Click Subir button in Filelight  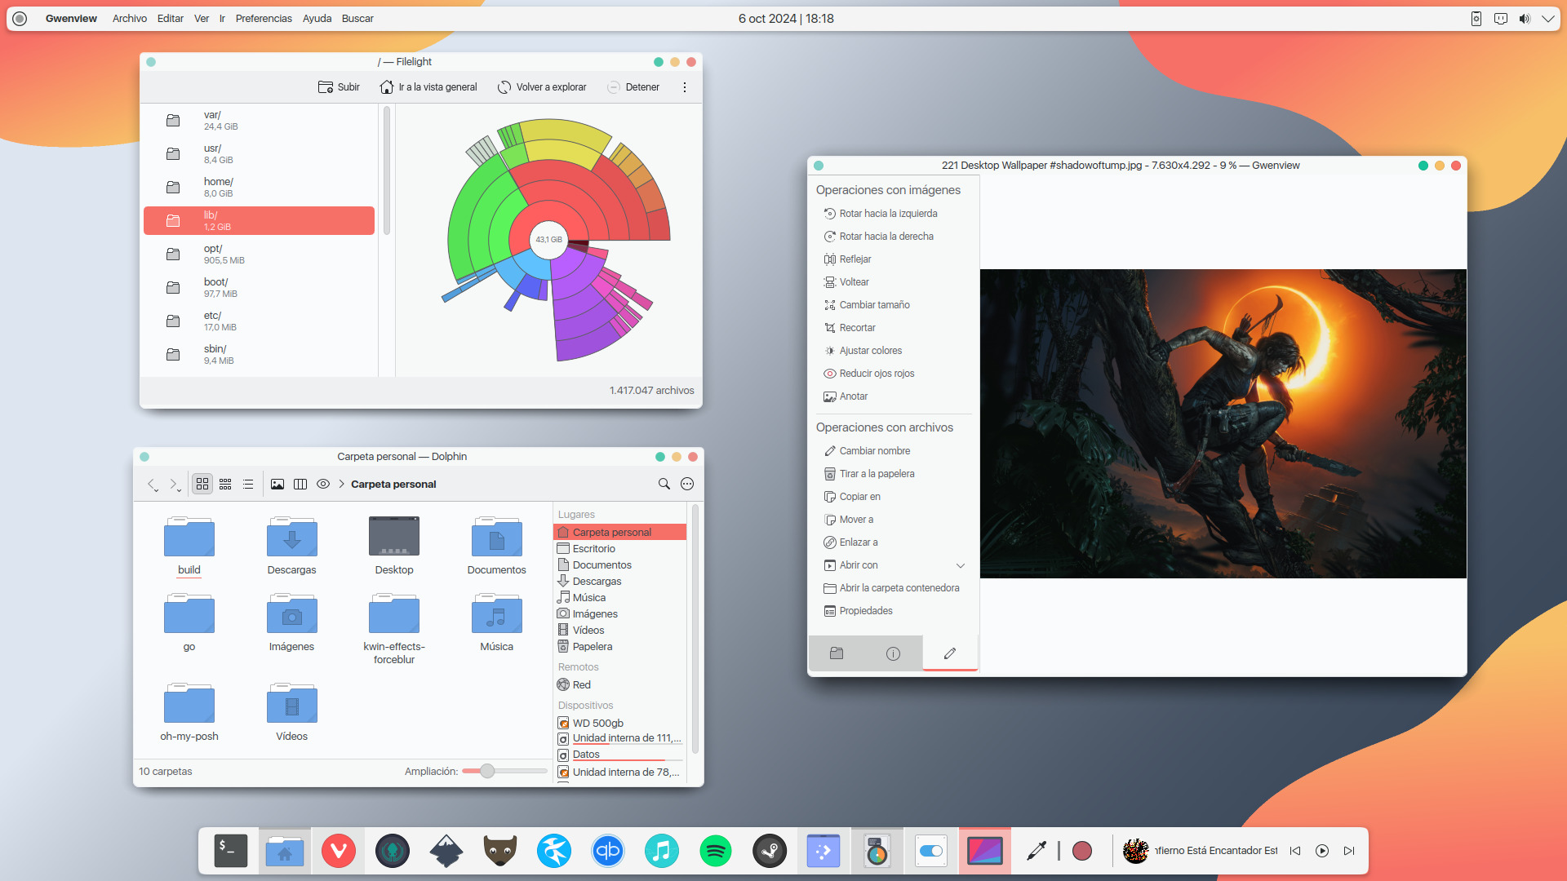[x=339, y=87]
